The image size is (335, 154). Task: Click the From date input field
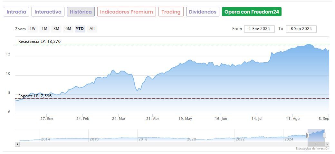tap(259, 29)
